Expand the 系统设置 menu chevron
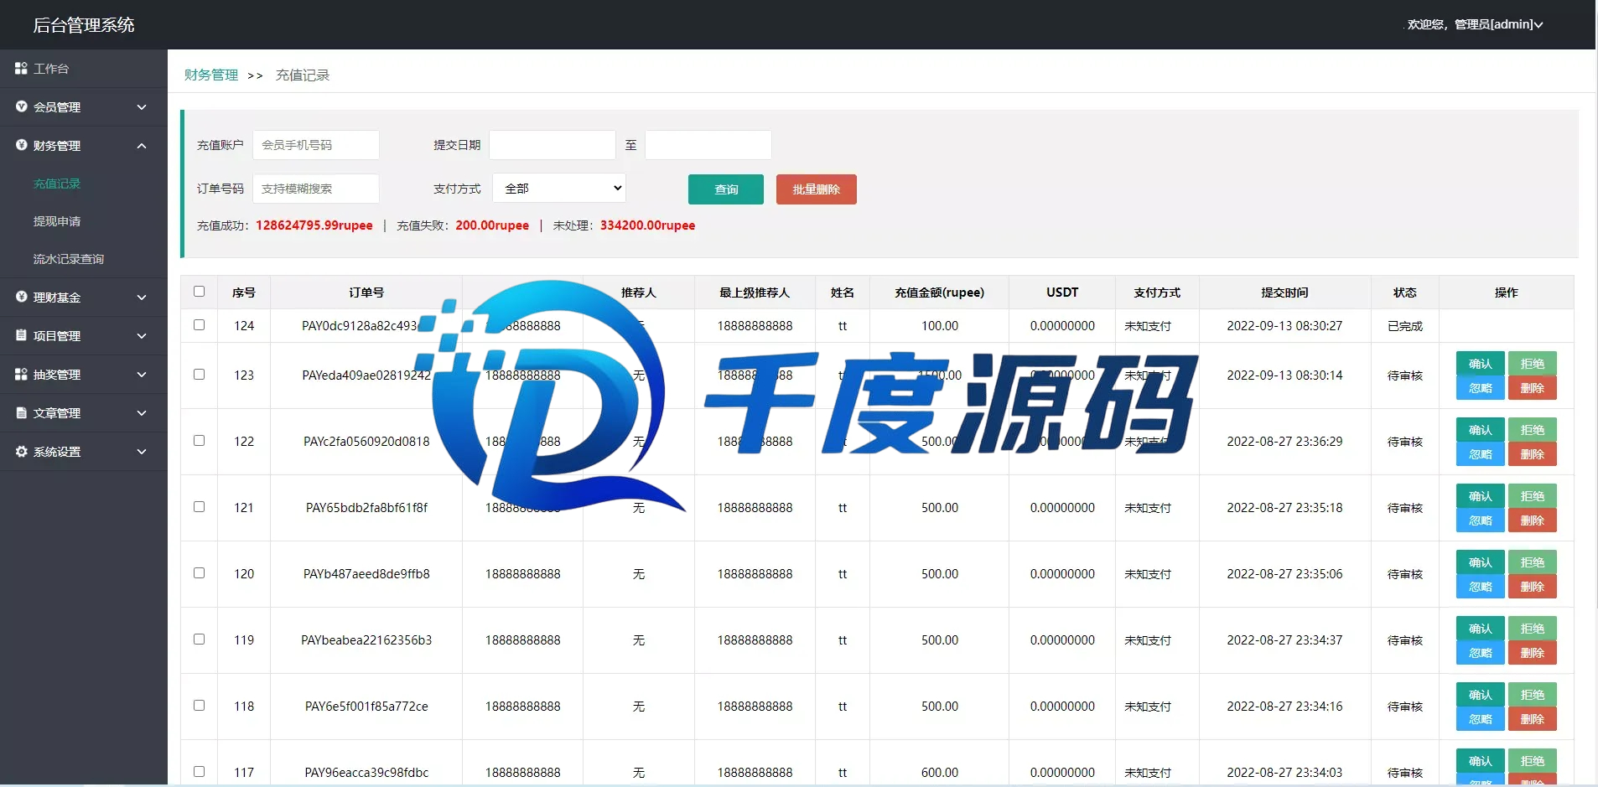Screen dimensions: 1598x787 142,452
